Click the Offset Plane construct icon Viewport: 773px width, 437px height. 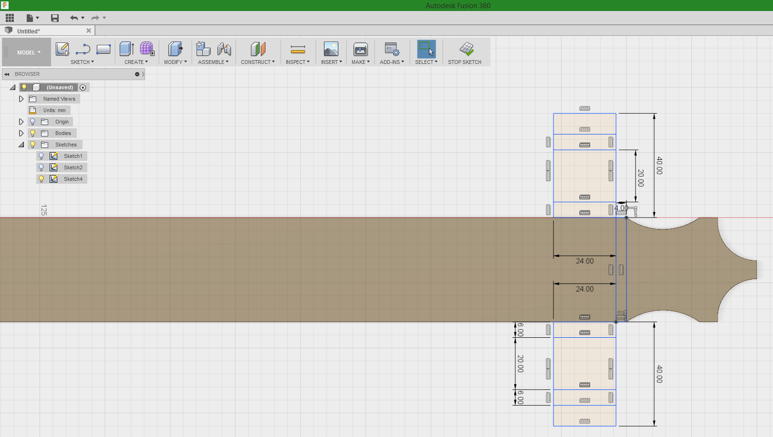(x=258, y=49)
